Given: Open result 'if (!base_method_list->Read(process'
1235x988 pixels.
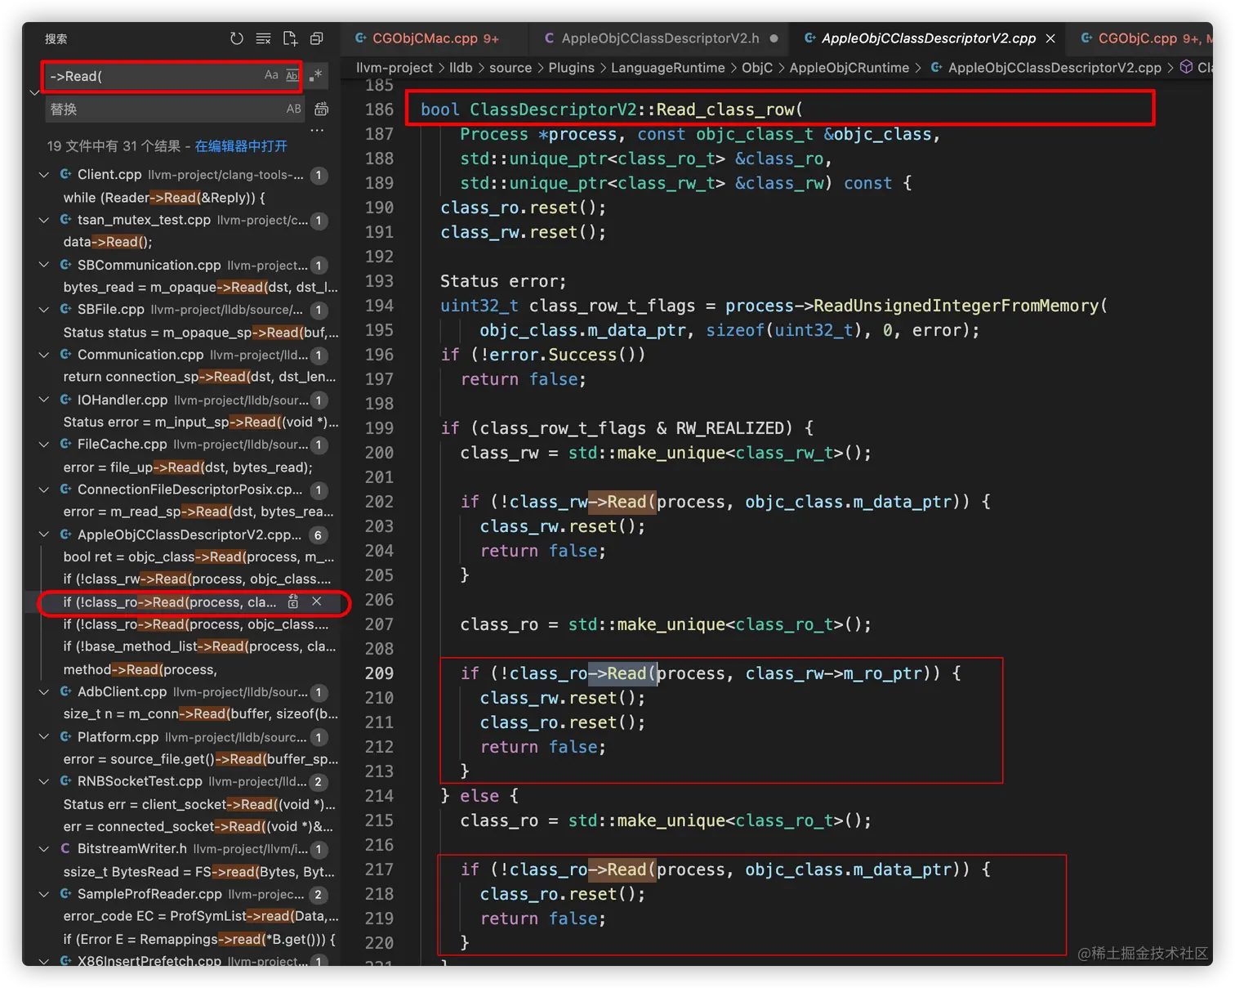Looking at the screenshot, I should (199, 646).
